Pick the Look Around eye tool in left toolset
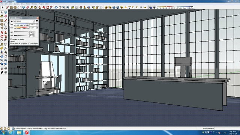The height and width of the screenshot is (135, 240). [6, 68]
